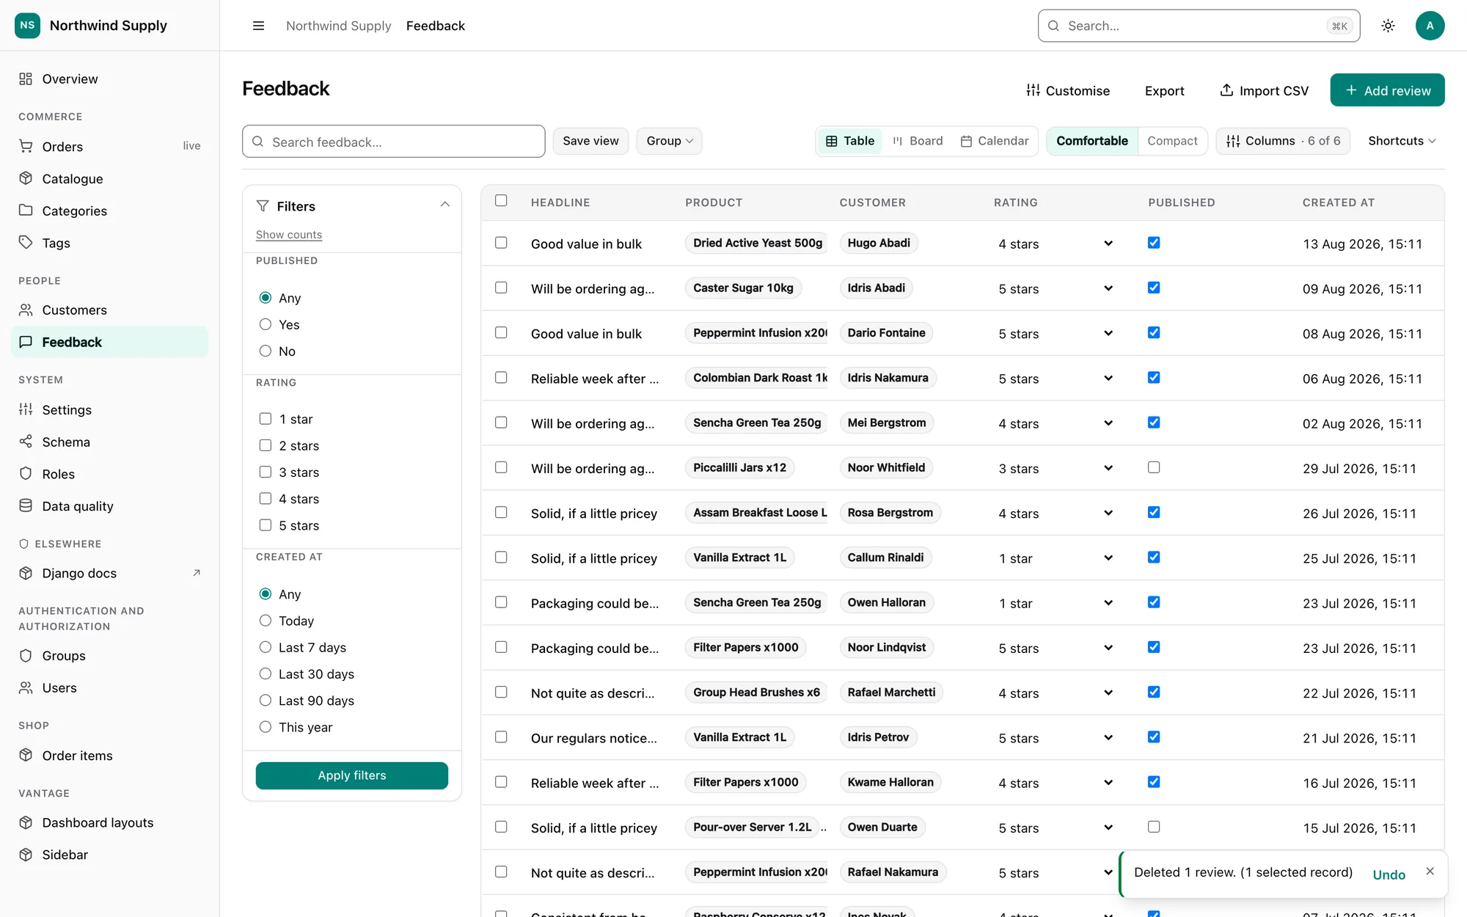Navigate to the Customers page

point(109,310)
